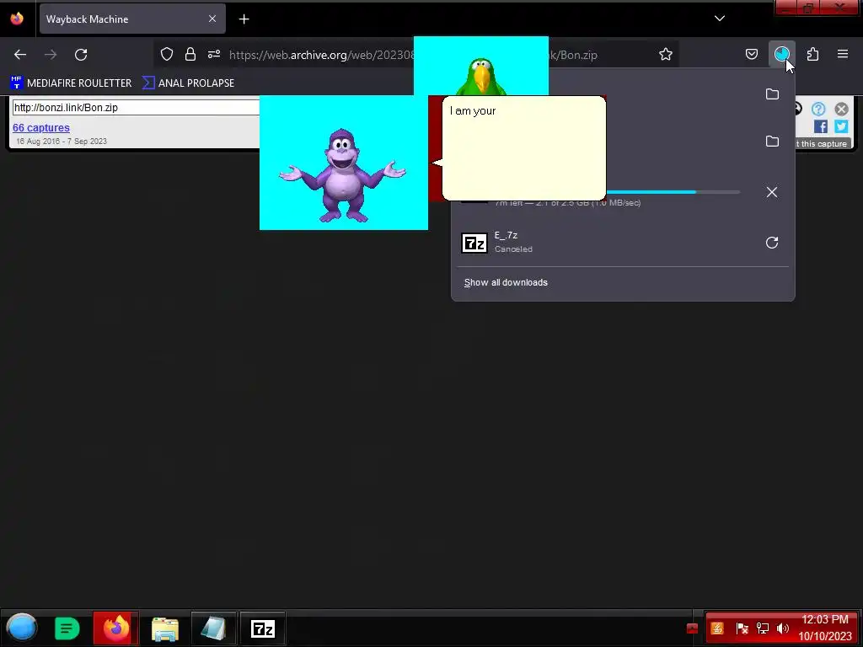Open Wayback toolbar help question mark icon
Screen dimensions: 863x647
pyautogui.click(x=818, y=109)
